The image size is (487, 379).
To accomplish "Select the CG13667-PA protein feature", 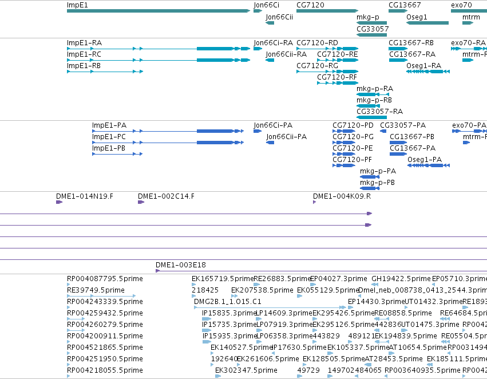I will point(398,154).
